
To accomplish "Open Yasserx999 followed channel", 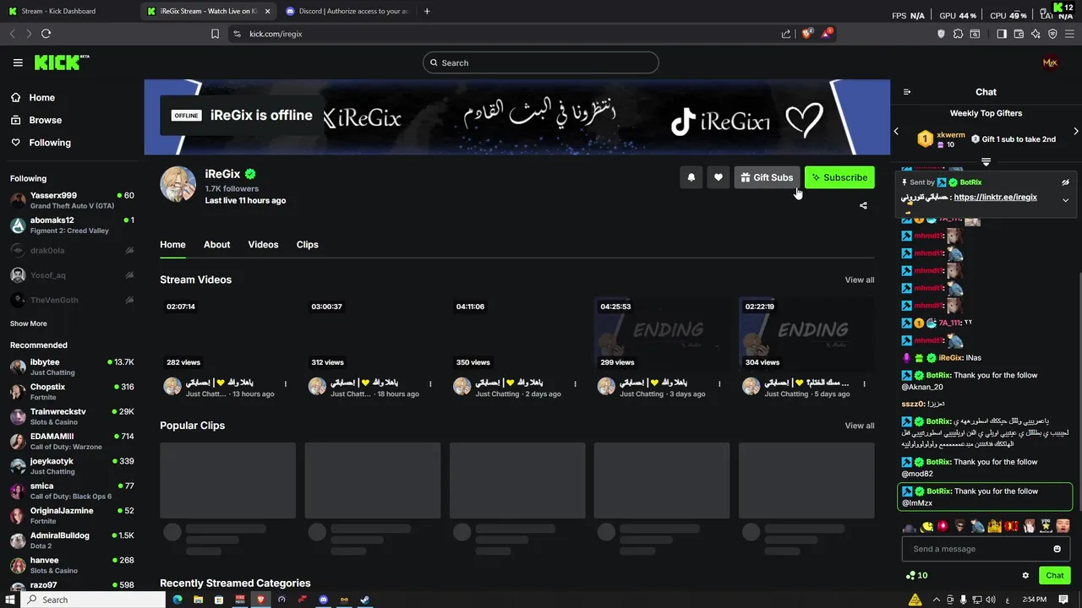I will 72,200.
